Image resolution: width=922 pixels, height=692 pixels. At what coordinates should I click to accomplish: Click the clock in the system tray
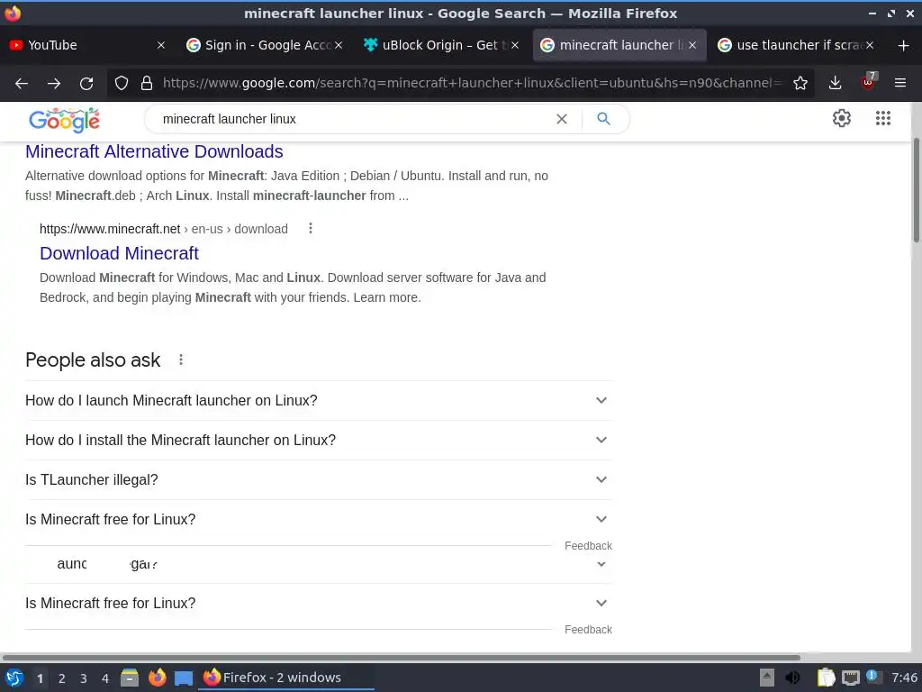pyautogui.click(x=904, y=678)
